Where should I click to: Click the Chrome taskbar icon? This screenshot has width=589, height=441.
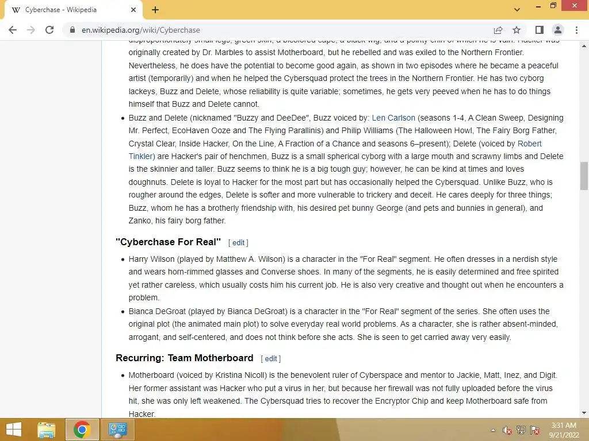82,430
